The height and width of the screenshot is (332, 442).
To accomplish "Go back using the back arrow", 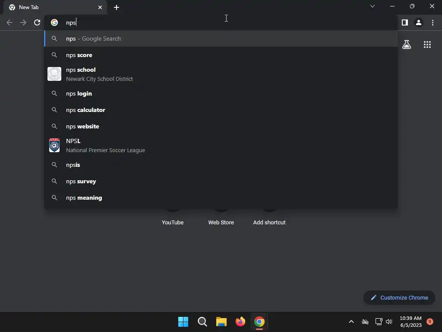I will [x=9, y=22].
